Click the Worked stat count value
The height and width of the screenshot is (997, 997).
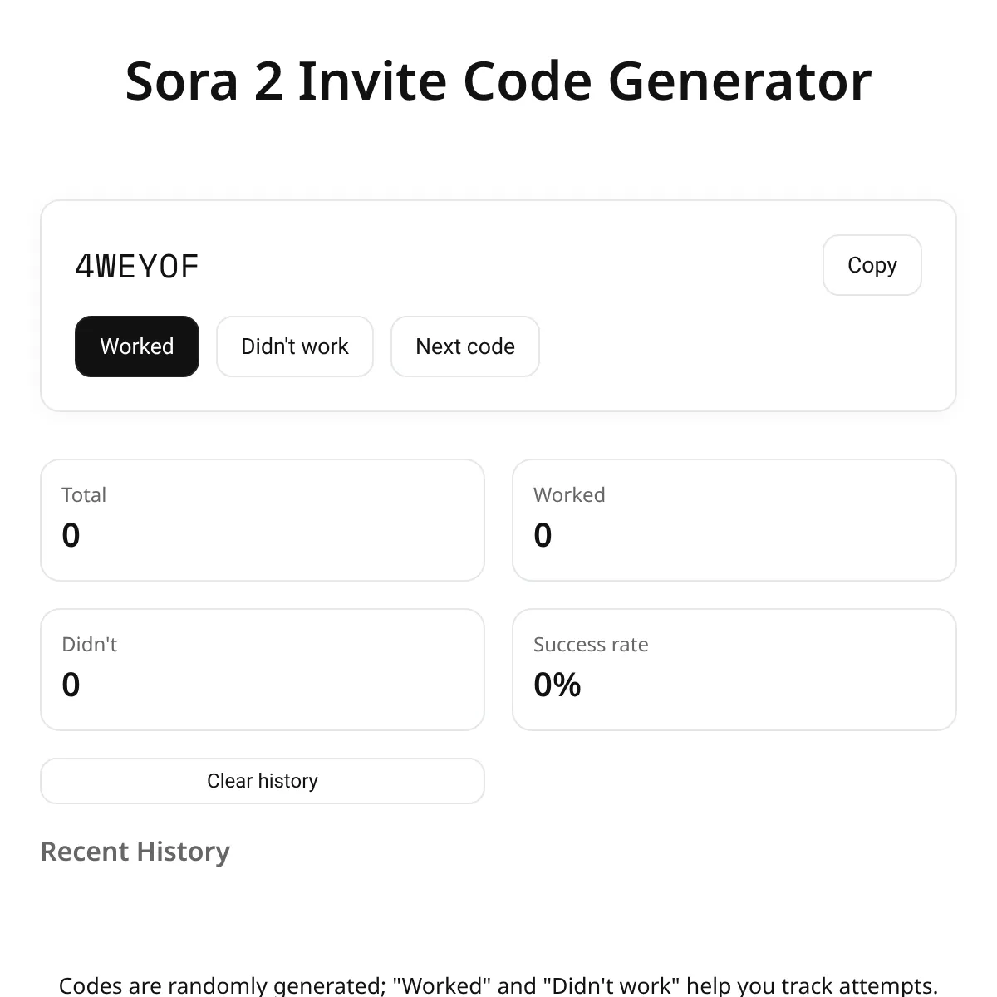[543, 535]
